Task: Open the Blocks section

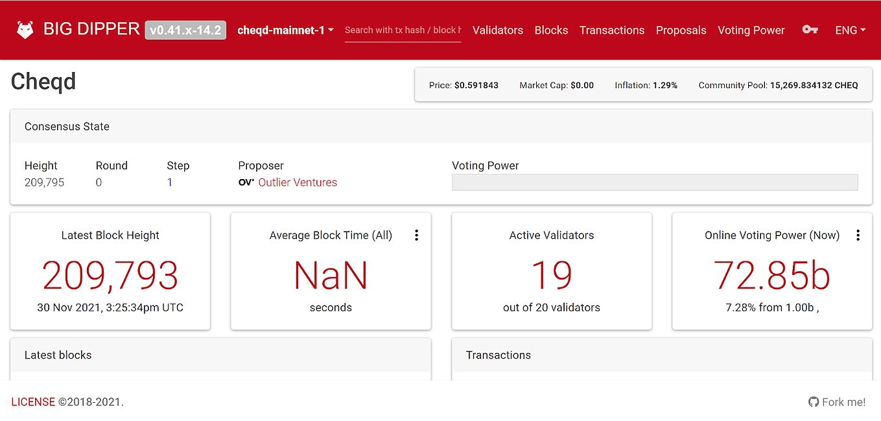Action: click(551, 30)
